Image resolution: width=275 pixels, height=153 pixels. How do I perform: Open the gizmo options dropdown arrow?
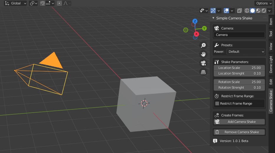tap(219, 11)
